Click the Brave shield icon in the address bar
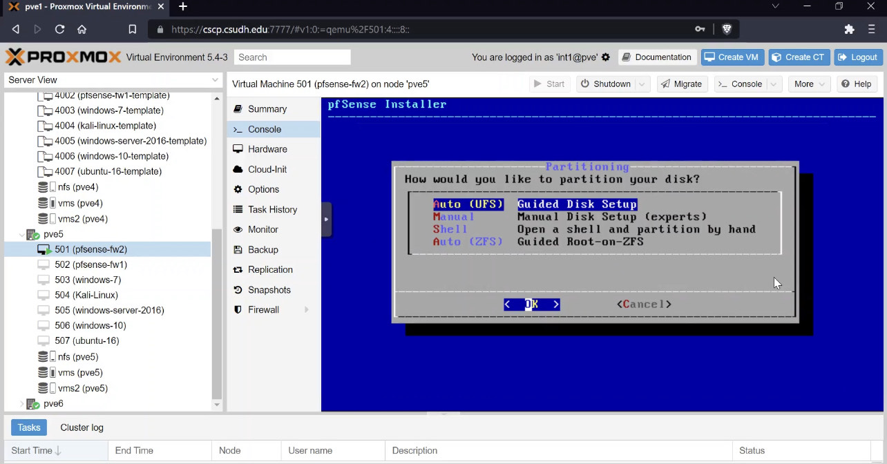887x464 pixels. click(727, 29)
